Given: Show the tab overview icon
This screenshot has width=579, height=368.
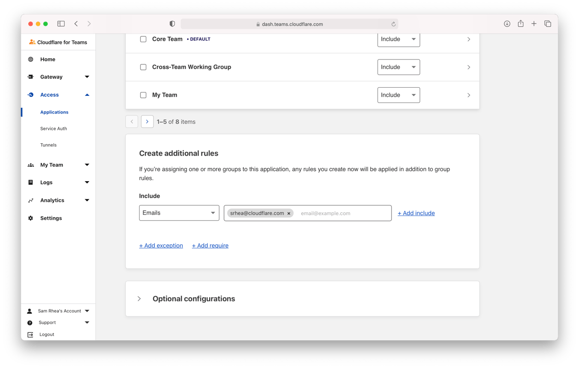Looking at the screenshot, I should (548, 23).
